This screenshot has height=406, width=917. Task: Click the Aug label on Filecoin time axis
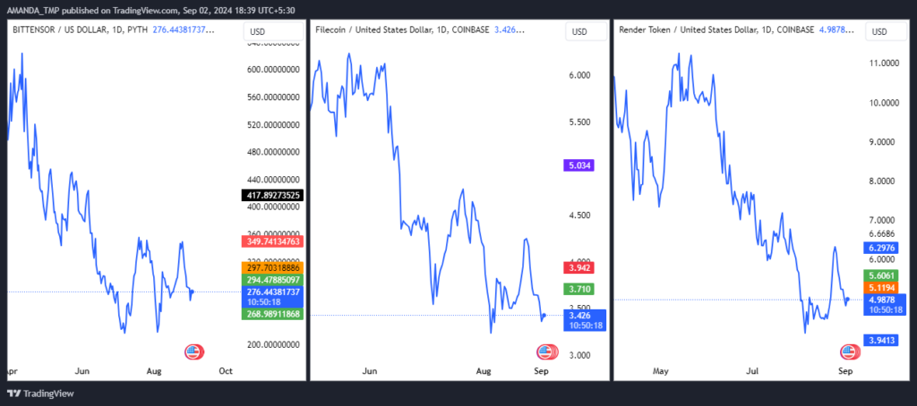click(484, 371)
